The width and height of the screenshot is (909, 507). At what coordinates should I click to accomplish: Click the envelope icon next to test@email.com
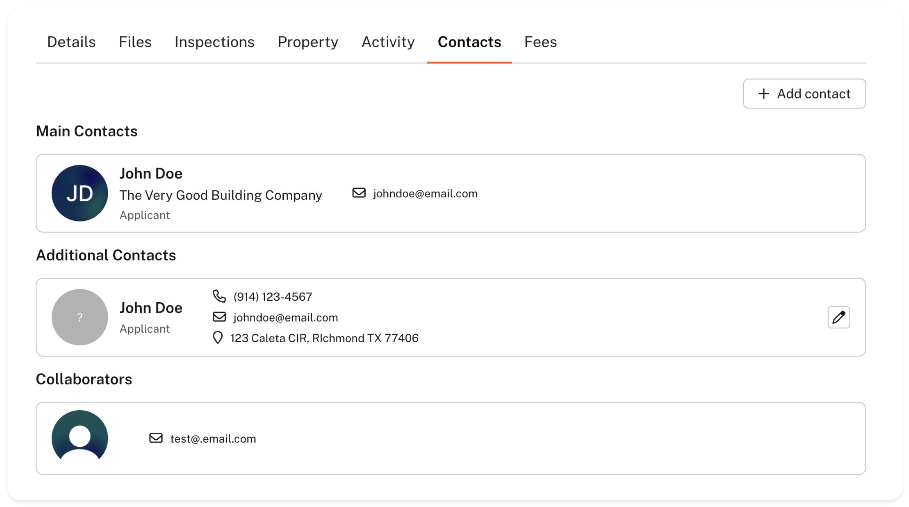(x=156, y=438)
